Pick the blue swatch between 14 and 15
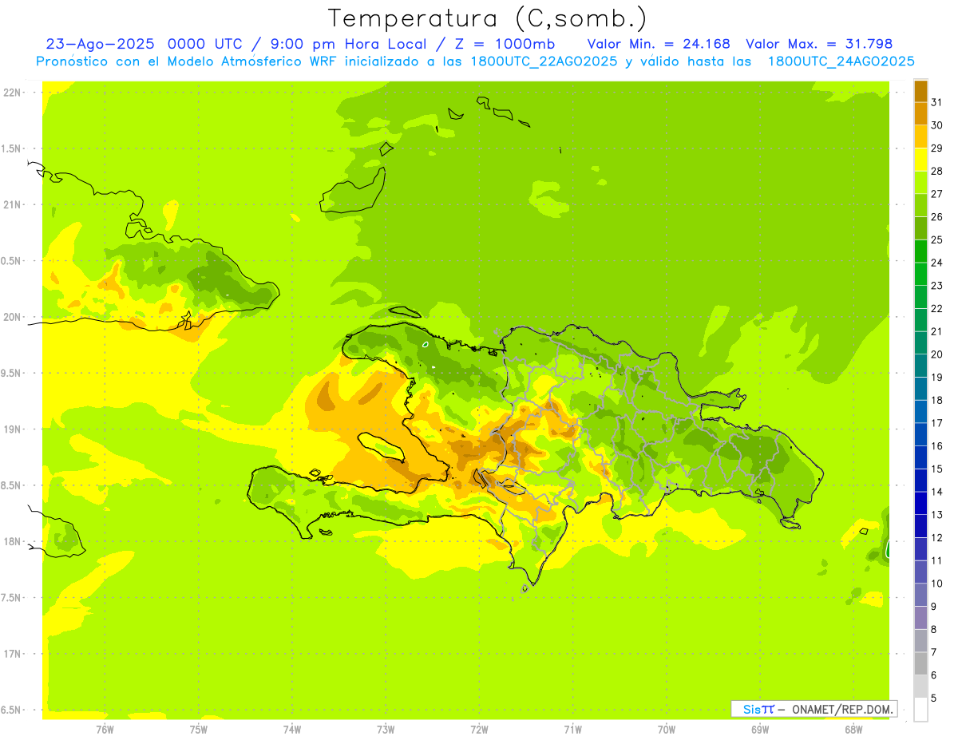 click(x=920, y=481)
